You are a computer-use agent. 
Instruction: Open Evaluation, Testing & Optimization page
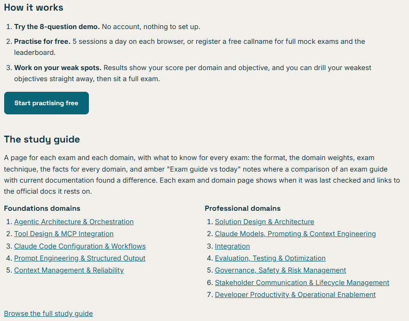coord(270,258)
